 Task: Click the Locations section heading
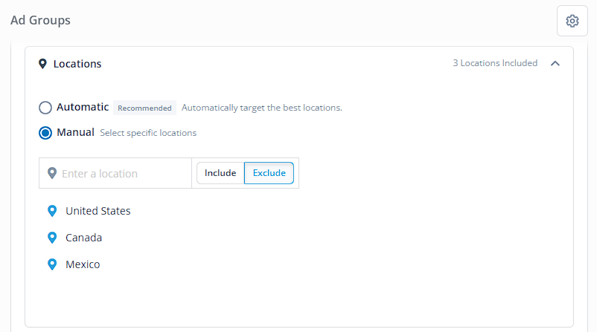click(77, 64)
